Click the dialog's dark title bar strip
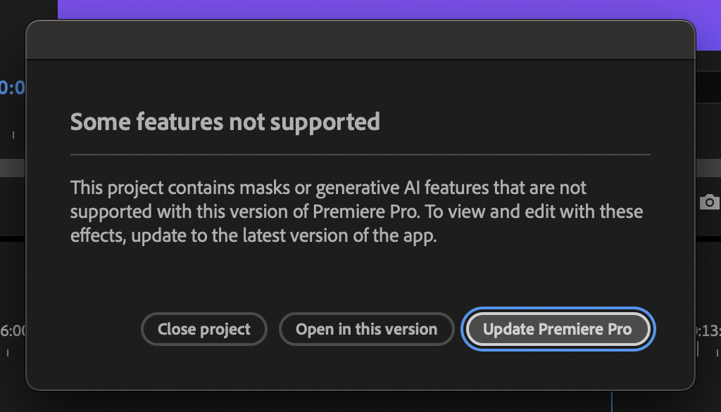Screen dimensions: 721x412 pyautogui.click(x=360, y=39)
